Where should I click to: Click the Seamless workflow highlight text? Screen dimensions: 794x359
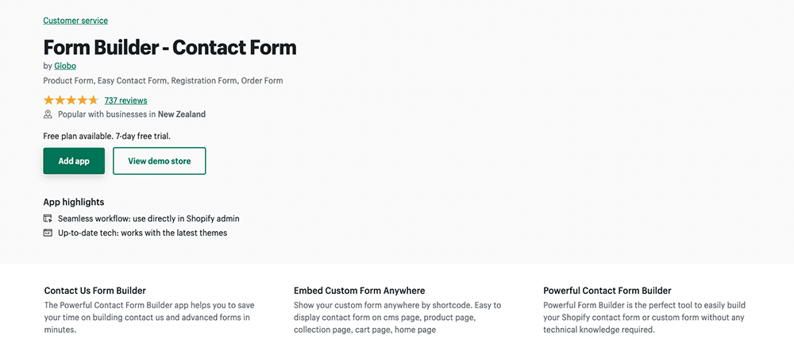[148, 218]
